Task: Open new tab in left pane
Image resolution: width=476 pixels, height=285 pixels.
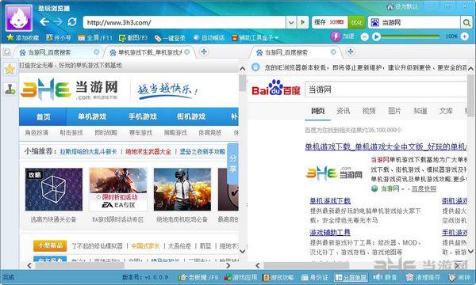Action: (x=204, y=51)
